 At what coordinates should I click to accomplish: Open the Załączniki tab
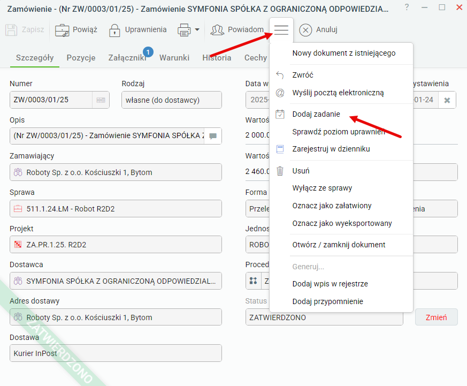point(127,58)
